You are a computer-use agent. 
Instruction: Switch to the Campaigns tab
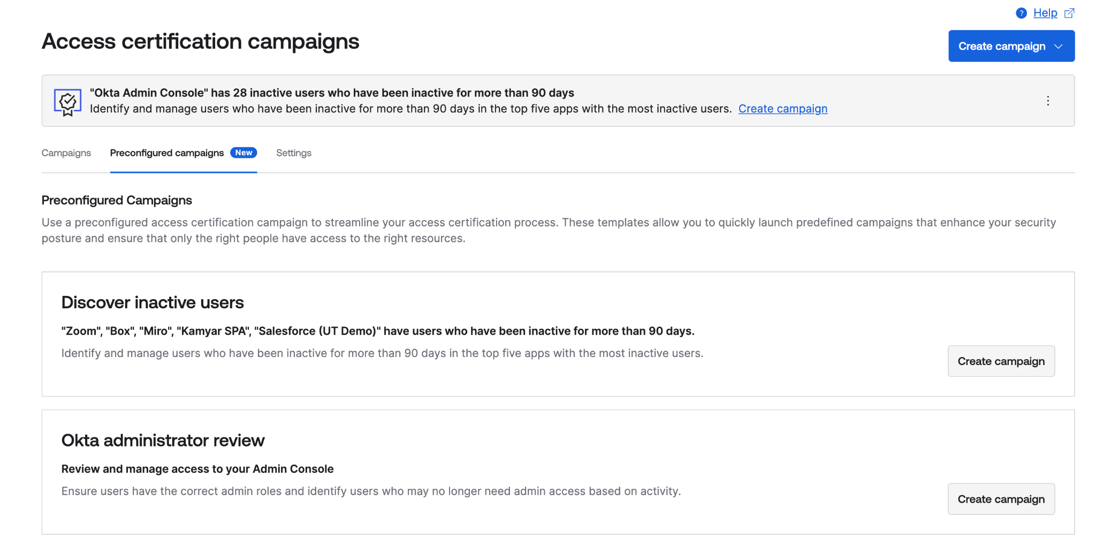coord(66,153)
